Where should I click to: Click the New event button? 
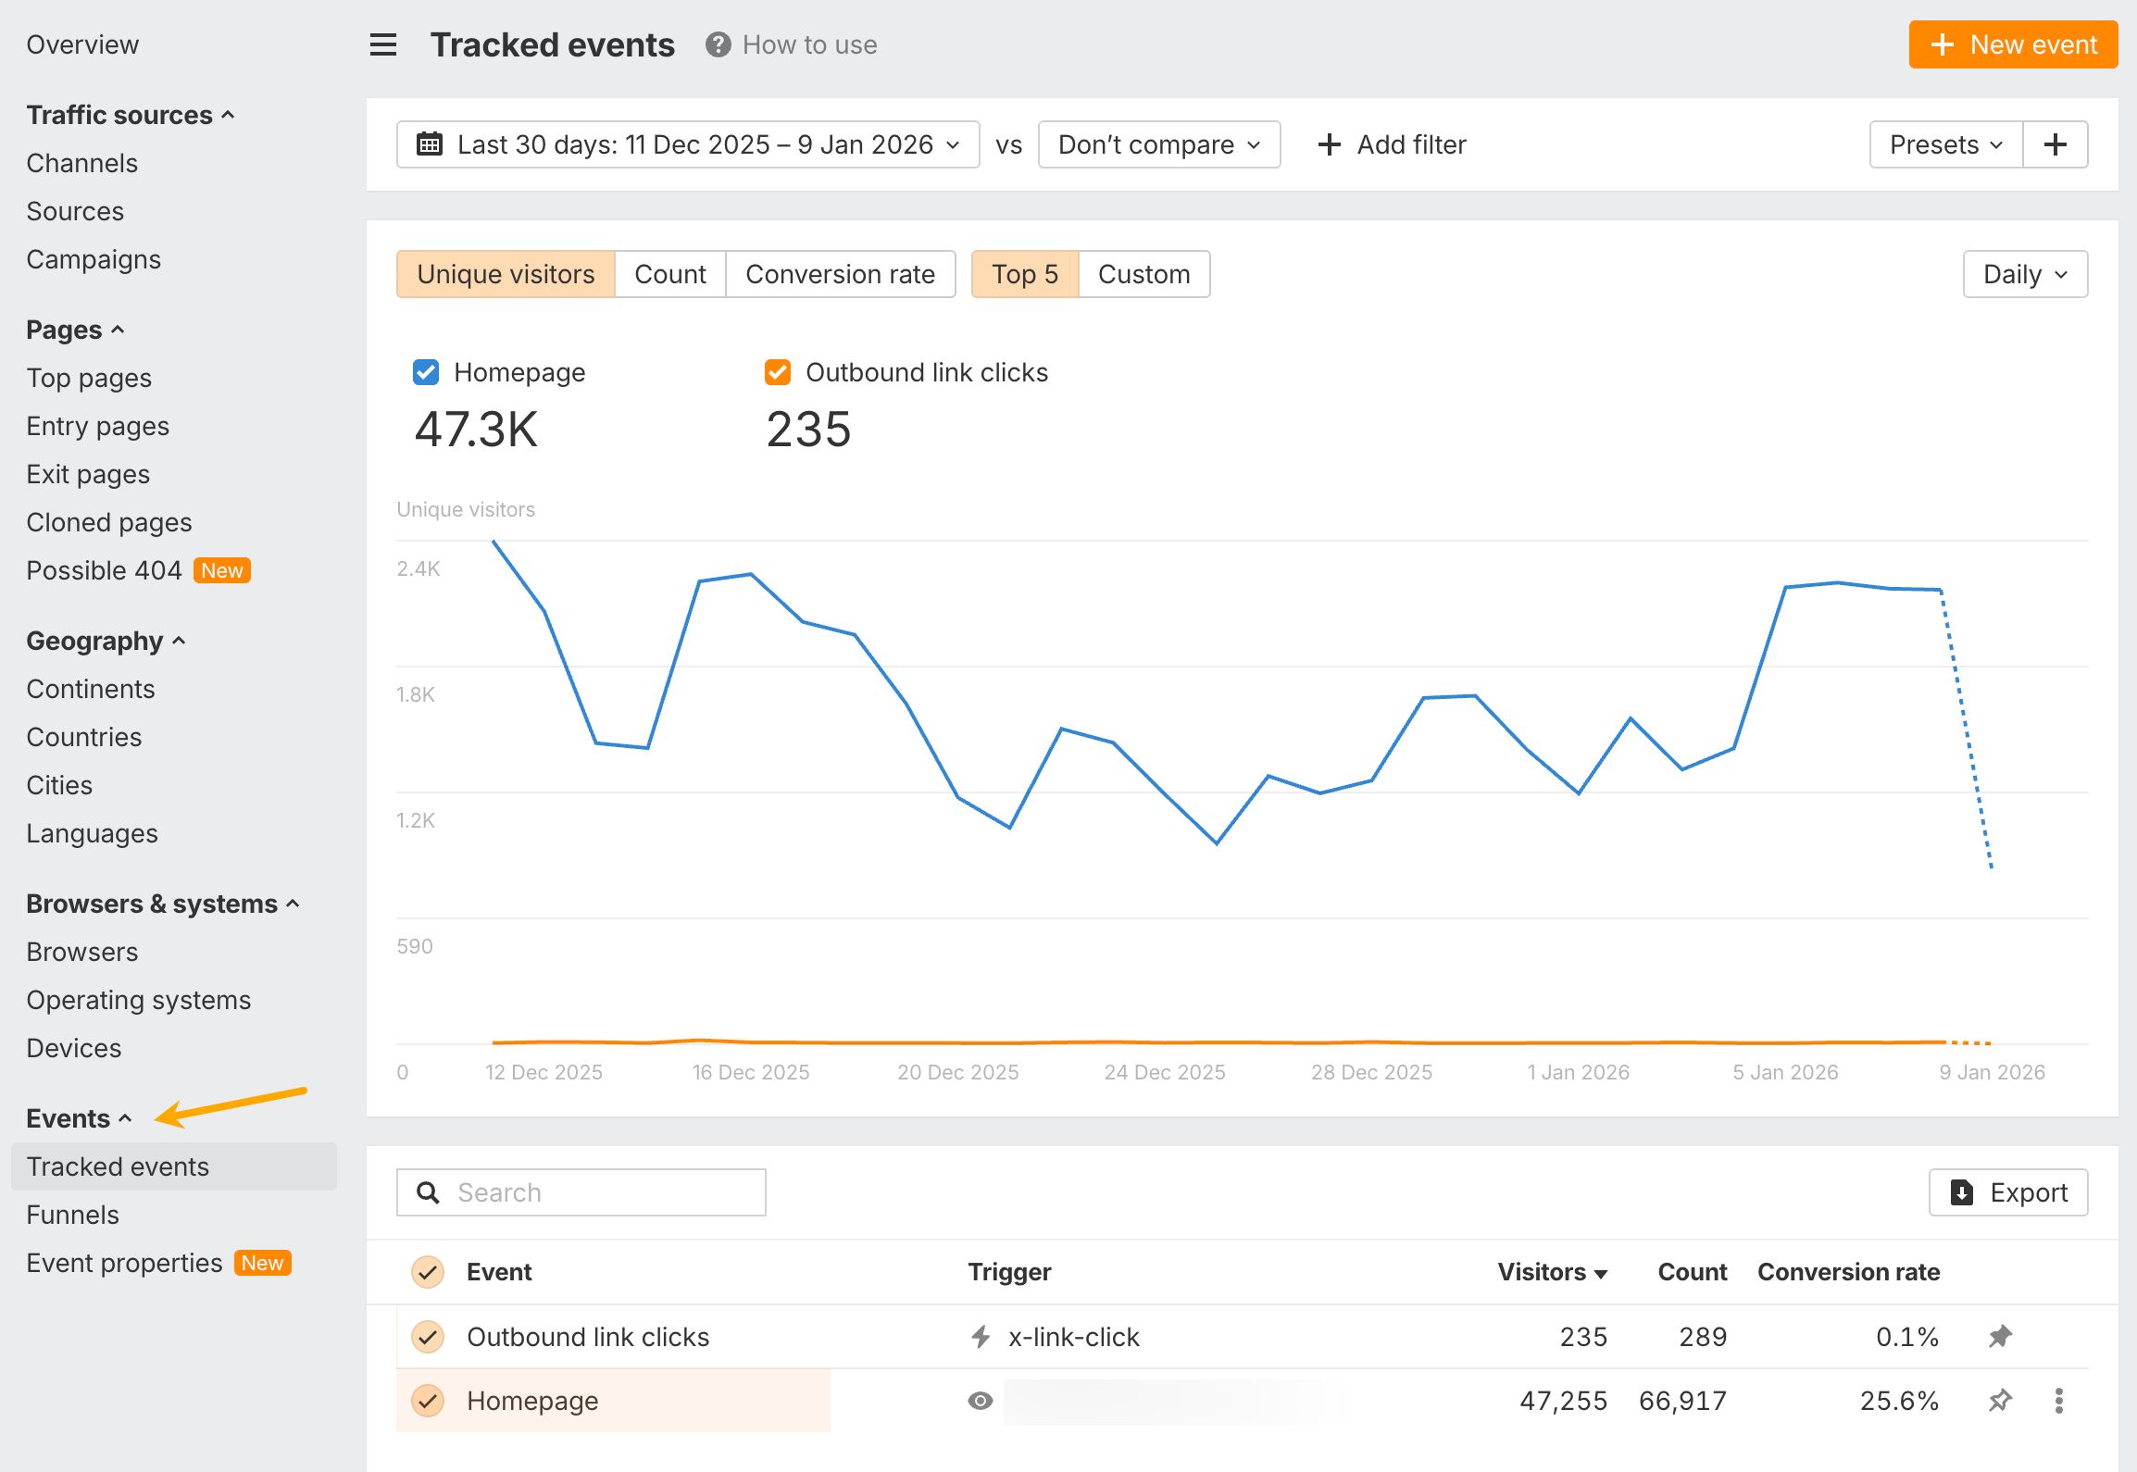2012,44
